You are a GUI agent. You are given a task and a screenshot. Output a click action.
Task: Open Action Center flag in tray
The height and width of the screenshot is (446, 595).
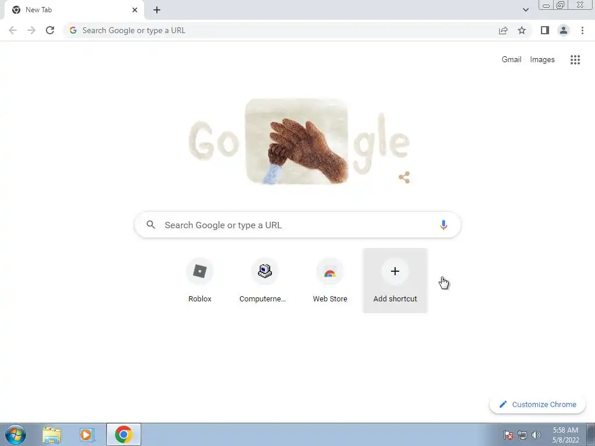click(508, 435)
